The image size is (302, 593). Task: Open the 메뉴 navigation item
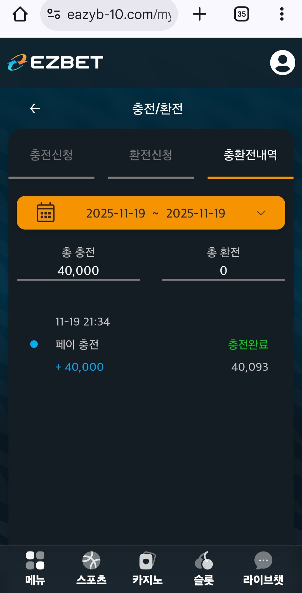click(35, 568)
